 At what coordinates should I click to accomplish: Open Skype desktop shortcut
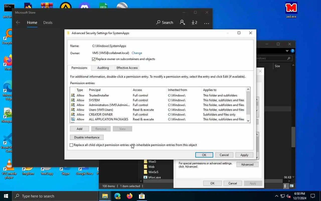(65, 171)
